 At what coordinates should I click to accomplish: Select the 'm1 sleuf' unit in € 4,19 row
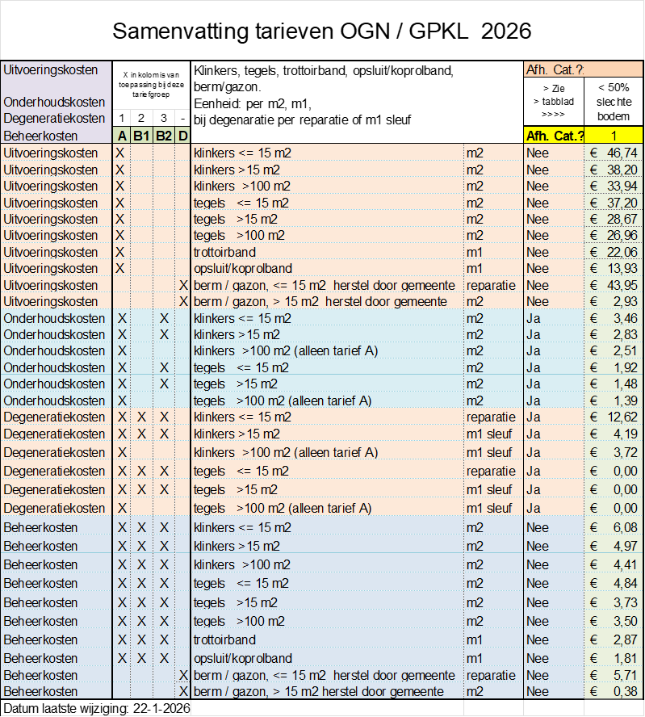[488, 434]
